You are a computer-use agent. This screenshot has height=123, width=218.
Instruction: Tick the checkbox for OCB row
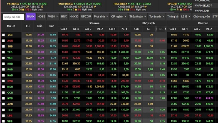(4, 93)
